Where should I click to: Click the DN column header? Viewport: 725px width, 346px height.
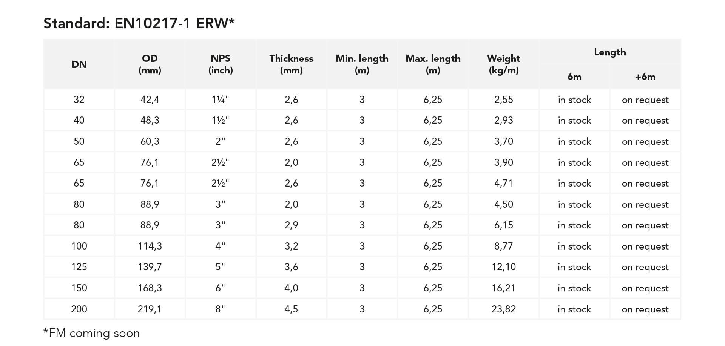79,64
